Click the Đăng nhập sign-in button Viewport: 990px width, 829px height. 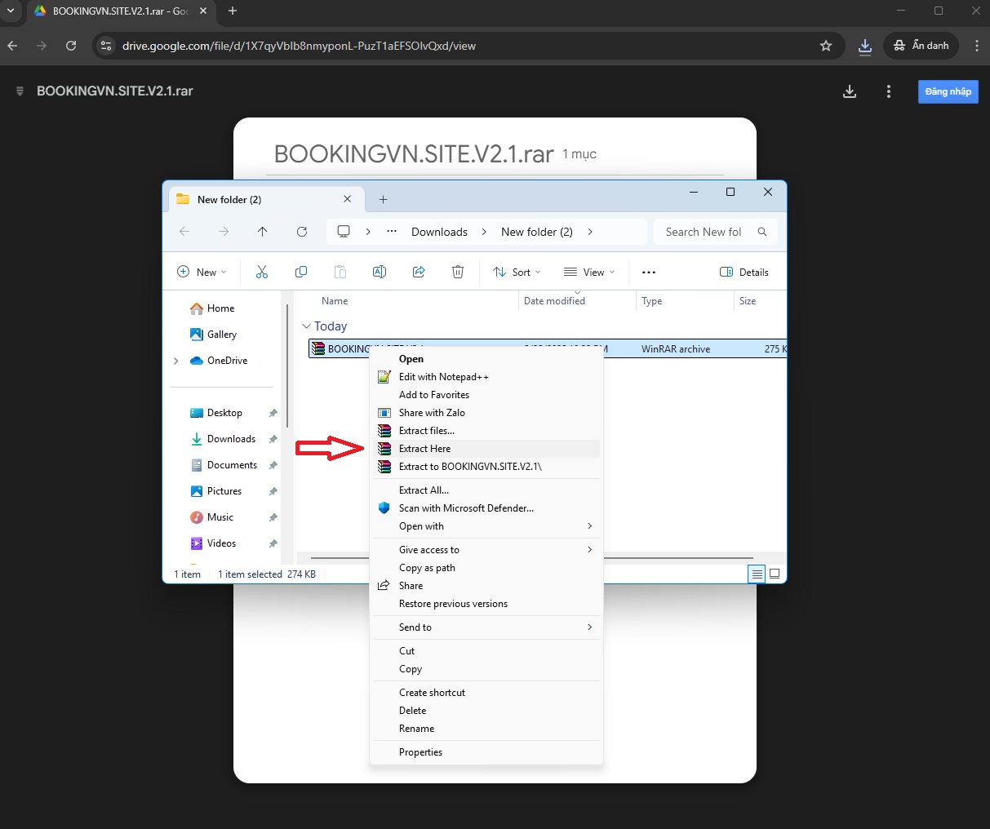[948, 91]
